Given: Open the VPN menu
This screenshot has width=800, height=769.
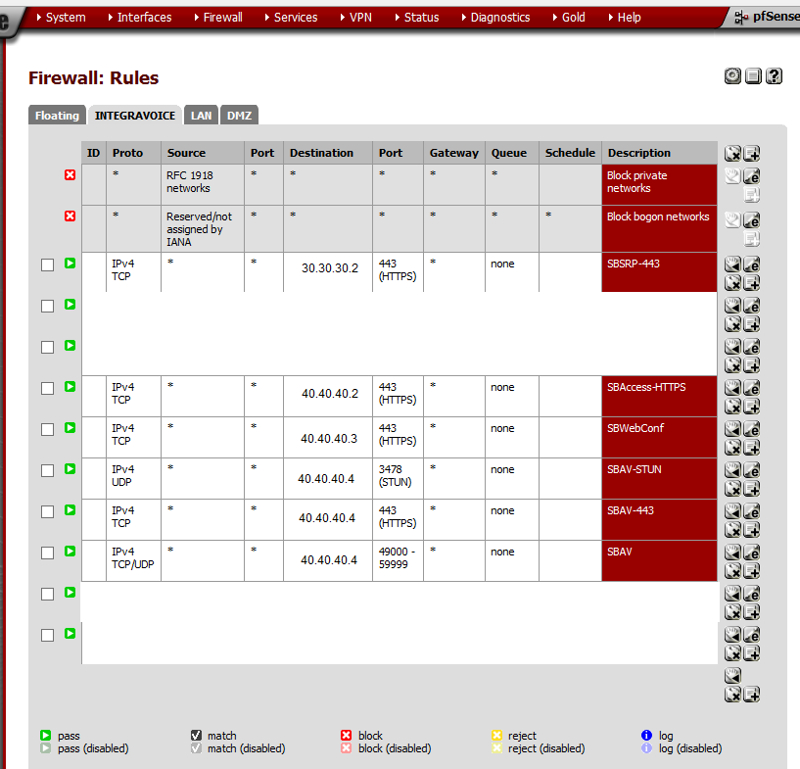Looking at the screenshot, I should tap(356, 18).
